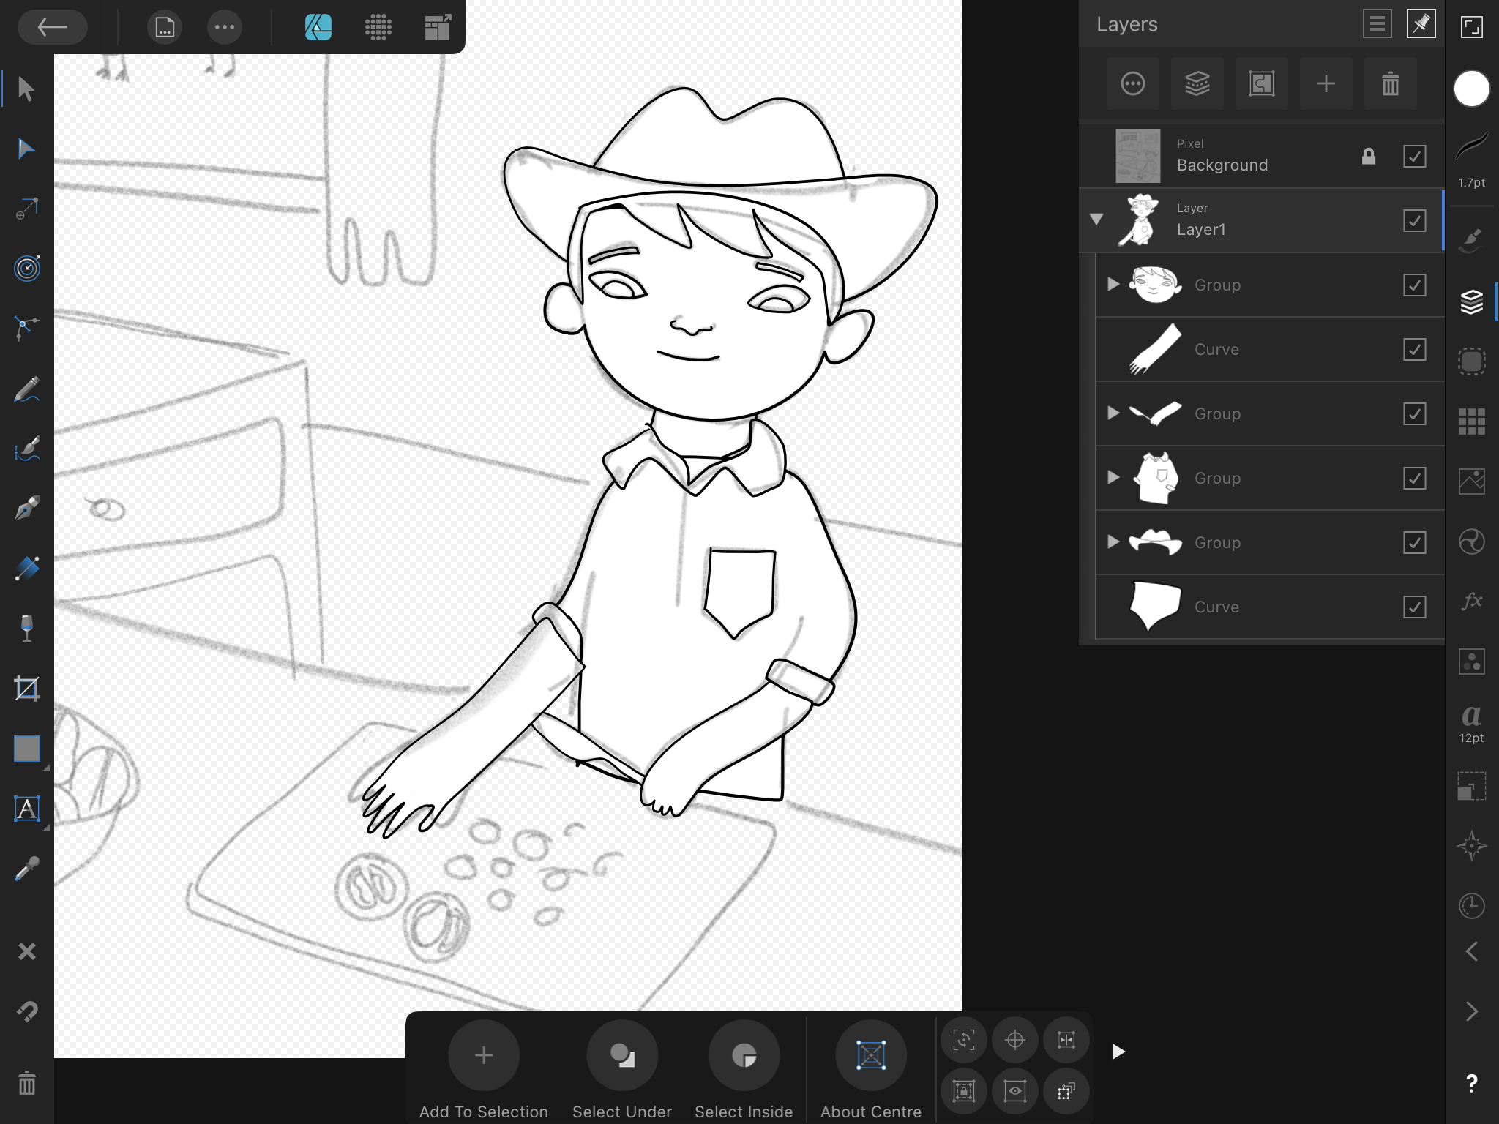Pick the Pen tool
Viewport: 1499px width, 1124px height.
[x=26, y=508]
